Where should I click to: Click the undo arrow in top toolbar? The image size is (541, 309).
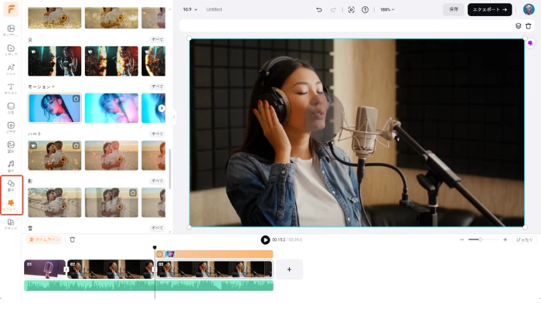coord(319,9)
